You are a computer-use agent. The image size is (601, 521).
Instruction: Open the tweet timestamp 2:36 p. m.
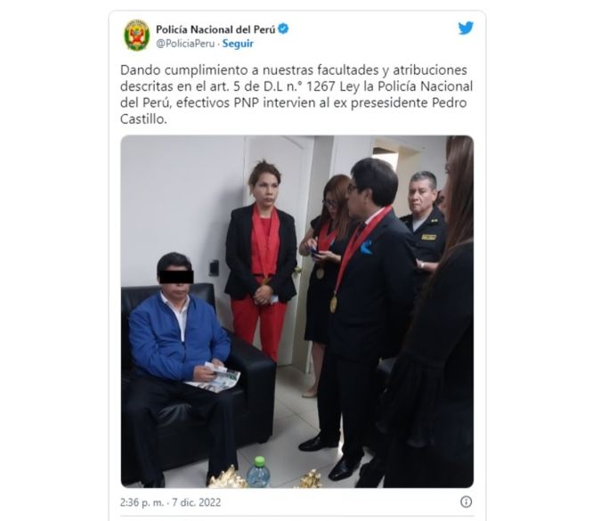tap(142, 502)
